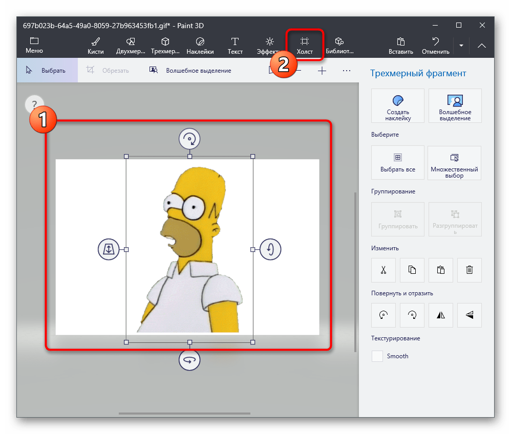
Task: Flip horizontally using the mirror icon
Action: 441,316
